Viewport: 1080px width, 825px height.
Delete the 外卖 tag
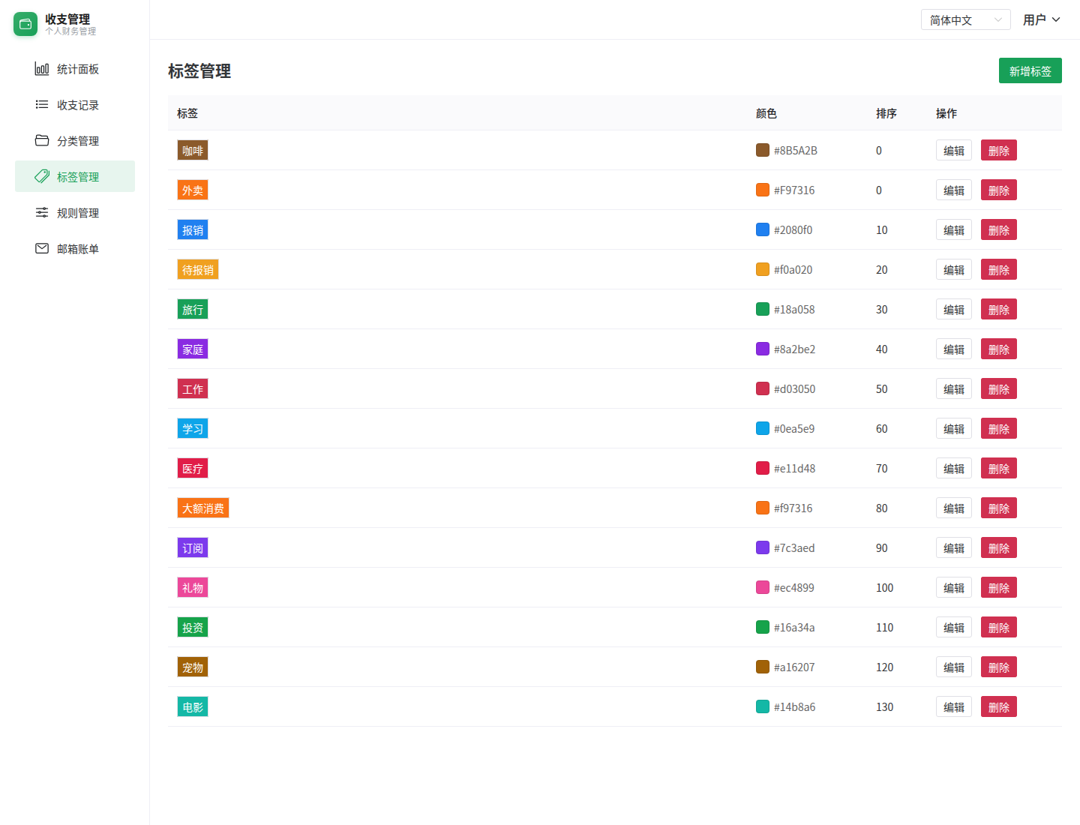tap(999, 190)
